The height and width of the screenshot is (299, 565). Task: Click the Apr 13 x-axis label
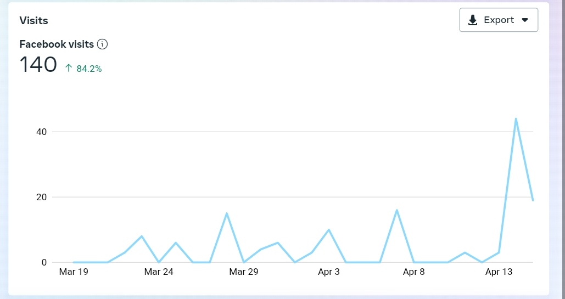coord(499,272)
